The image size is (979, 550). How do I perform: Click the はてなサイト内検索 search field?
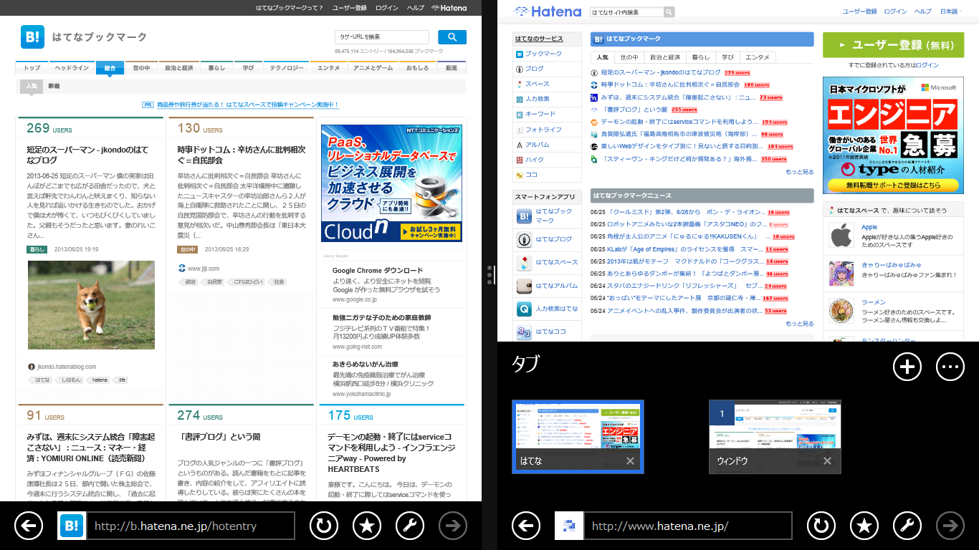click(626, 12)
